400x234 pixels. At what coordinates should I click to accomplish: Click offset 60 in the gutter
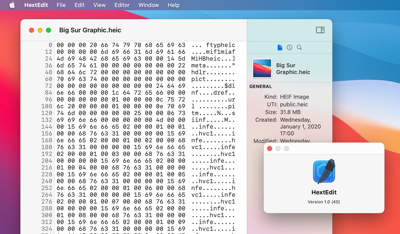tap(49, 79)
